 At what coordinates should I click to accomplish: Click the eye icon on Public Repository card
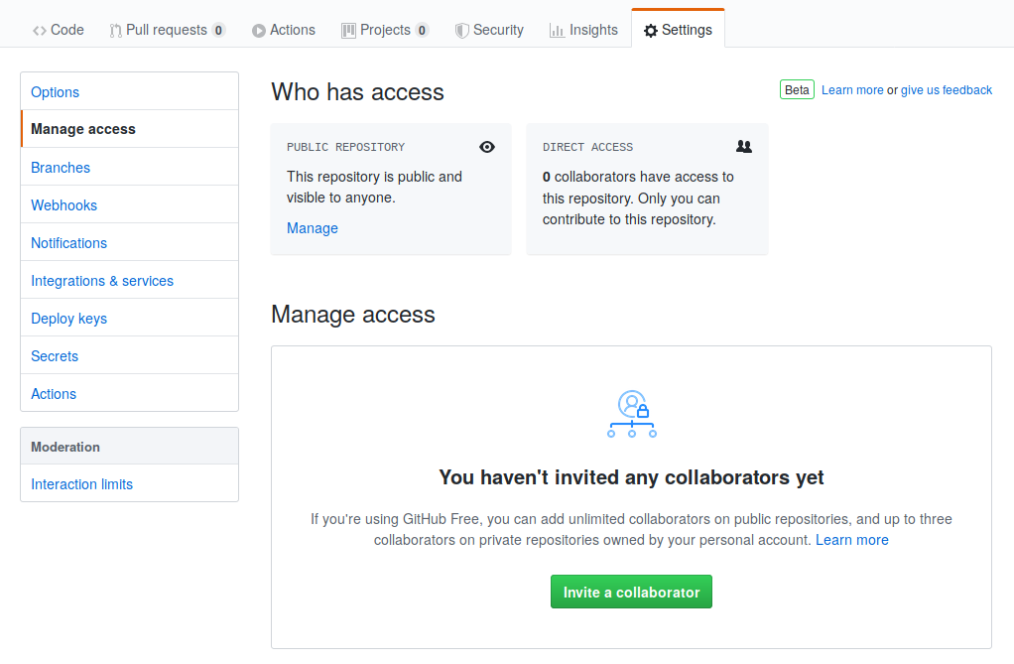point(486,147)
